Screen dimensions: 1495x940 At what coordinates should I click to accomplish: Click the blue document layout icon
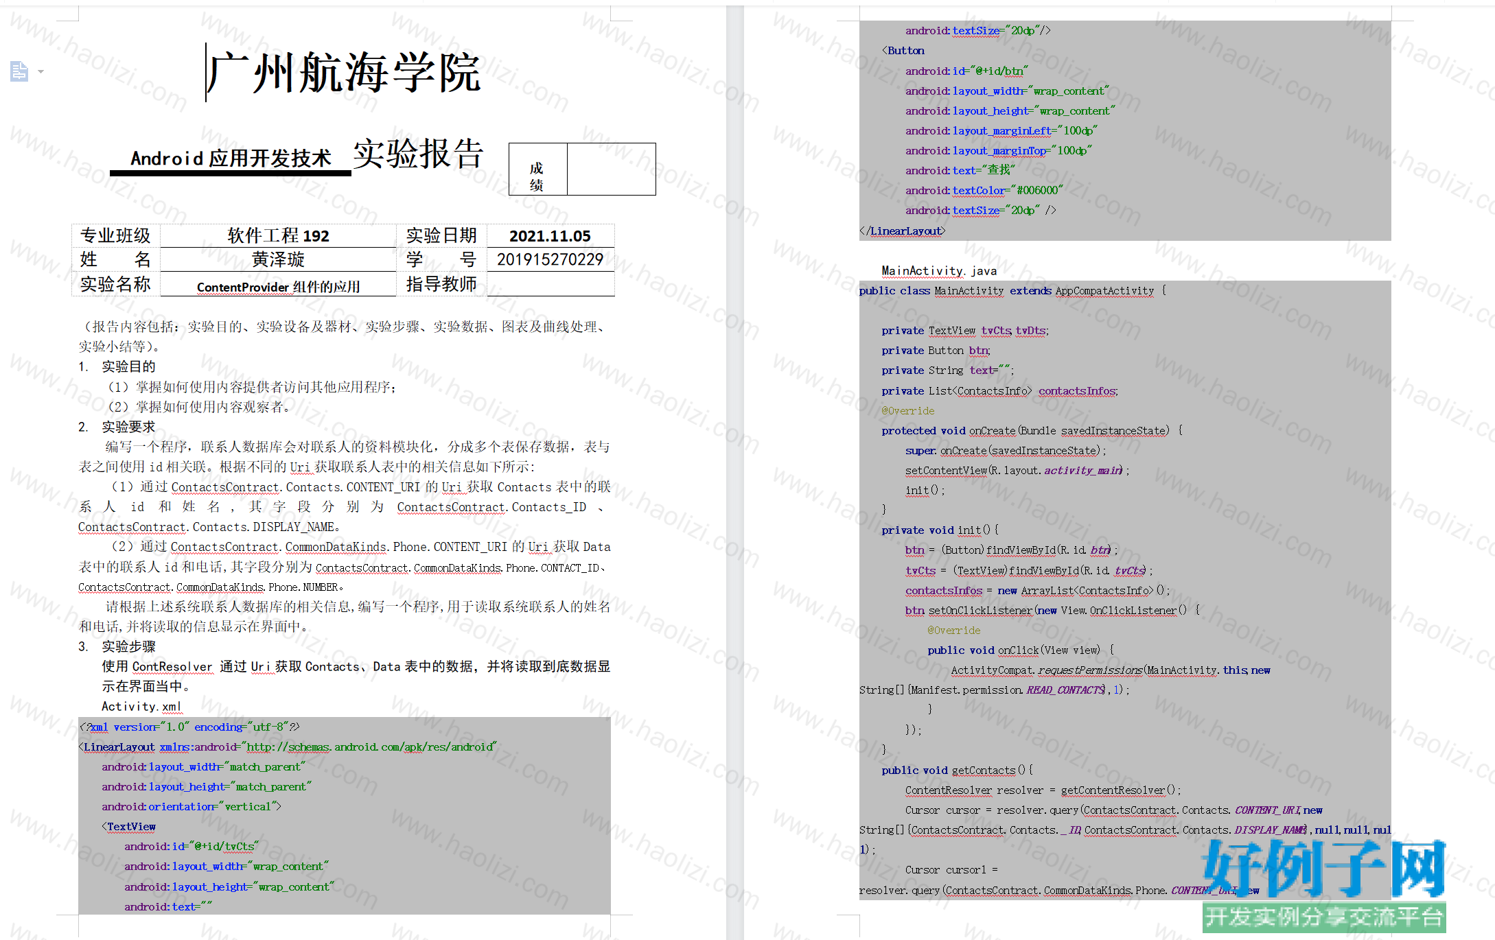click(19, 71)
